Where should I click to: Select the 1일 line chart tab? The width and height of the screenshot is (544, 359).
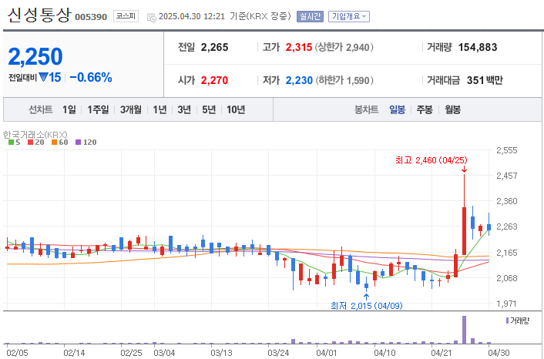(x=69, y=110)
